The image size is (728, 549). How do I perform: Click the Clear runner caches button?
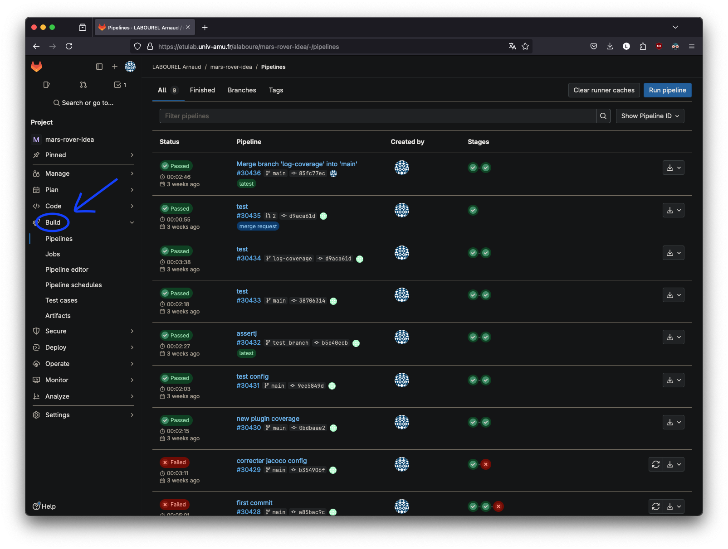[604, 90]
